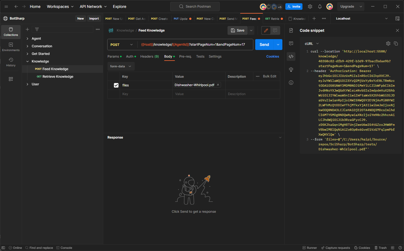
Task: Open the Cookies link
Action: 273,57
